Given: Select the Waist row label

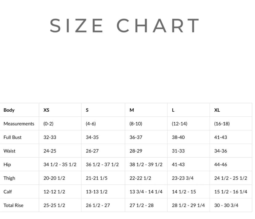Looking at the screenshot, I should pyautogui.click(x=10, y=151).
